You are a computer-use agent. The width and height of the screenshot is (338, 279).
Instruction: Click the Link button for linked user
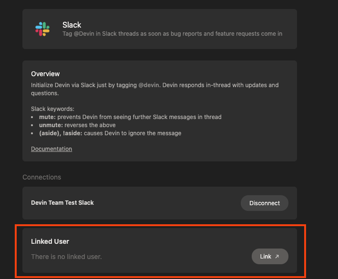pos(270,257)
